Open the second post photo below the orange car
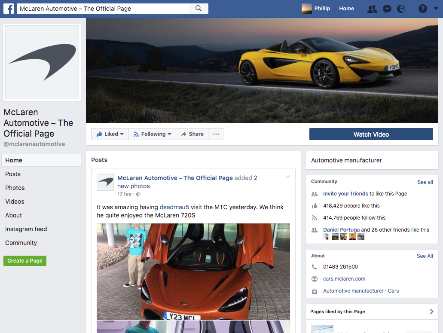Image resolution: width=443 pixels, height=333 pixels. (x=193, y=327)
